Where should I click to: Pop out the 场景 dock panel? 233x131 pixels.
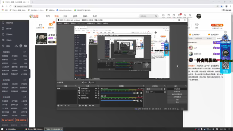pyautogui.click(x=76, y=86)
